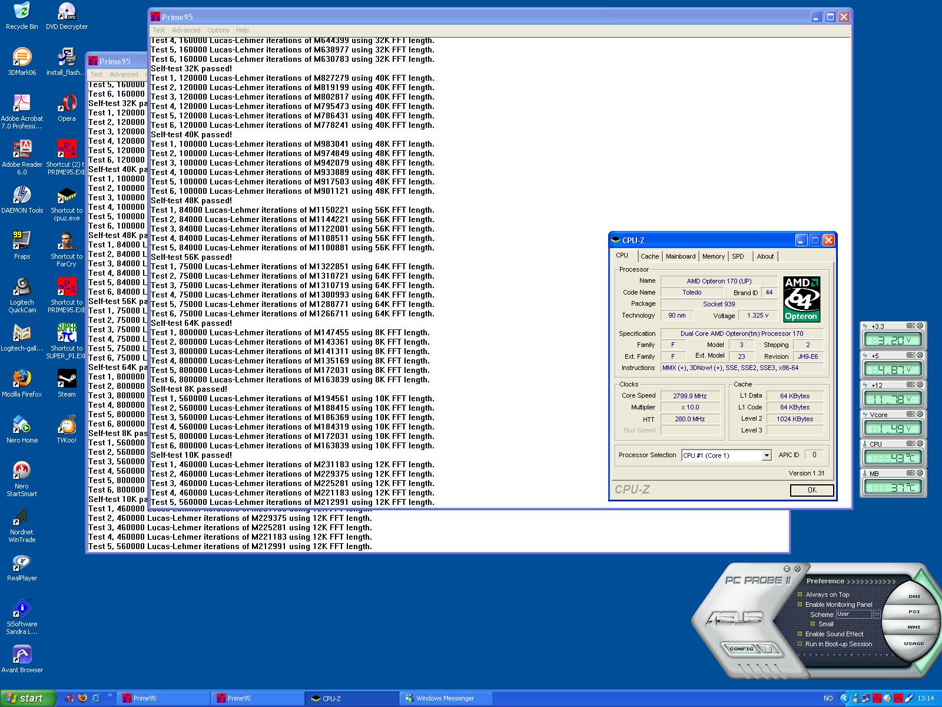Open the Windows Start menu

click(x=28, y=698)
